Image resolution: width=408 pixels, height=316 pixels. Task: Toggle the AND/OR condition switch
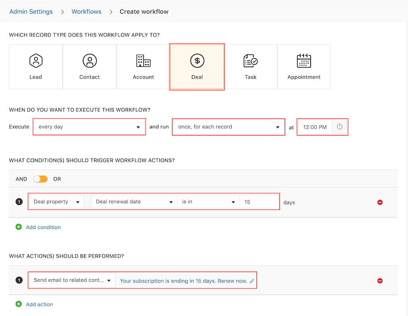[x=40, y=179]
